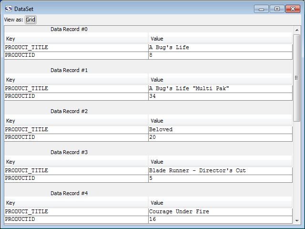This screenshot has height=229, width=305.
Task: Select the Data Record #0 header
Action: (x=69, y=29)
